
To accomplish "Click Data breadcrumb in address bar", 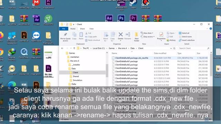I will [x=132, y=48].
